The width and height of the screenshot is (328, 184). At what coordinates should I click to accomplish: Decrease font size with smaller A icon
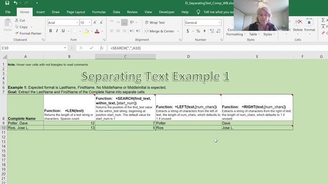[x=101, y=22]
